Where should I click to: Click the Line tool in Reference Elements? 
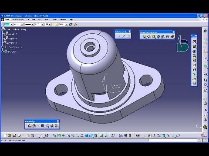[x=124, y=36]
